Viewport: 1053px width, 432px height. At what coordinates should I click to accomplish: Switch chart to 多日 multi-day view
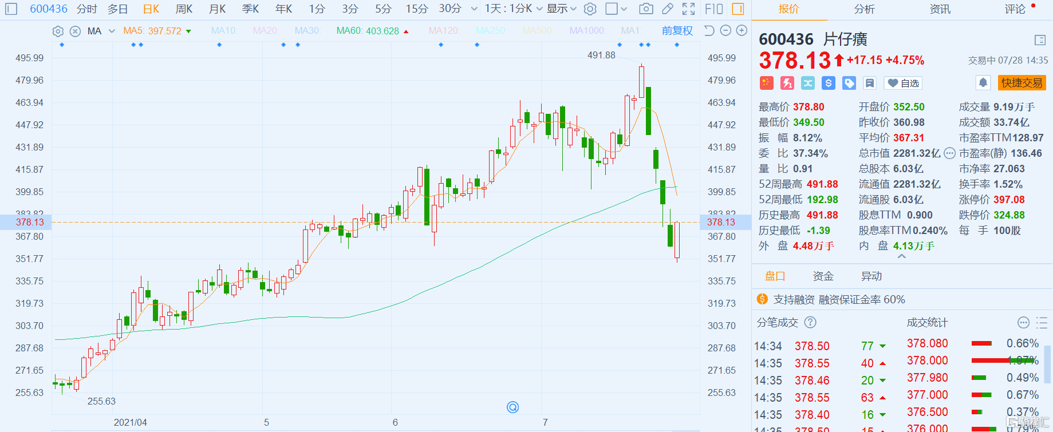[x=117, y=9]
